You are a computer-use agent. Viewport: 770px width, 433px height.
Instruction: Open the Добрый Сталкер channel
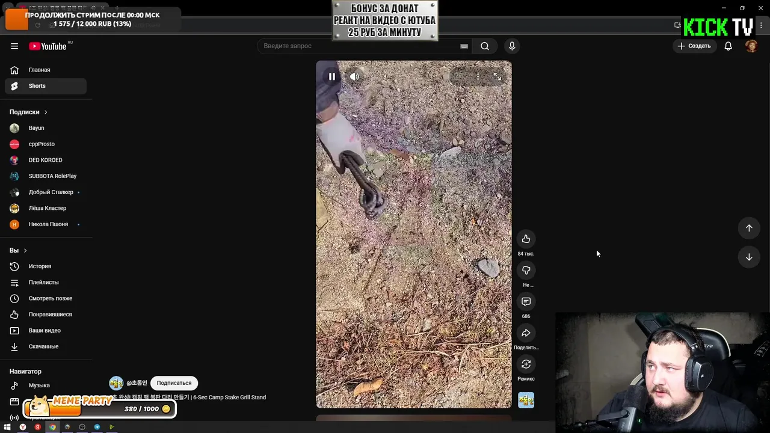point(46,192)
